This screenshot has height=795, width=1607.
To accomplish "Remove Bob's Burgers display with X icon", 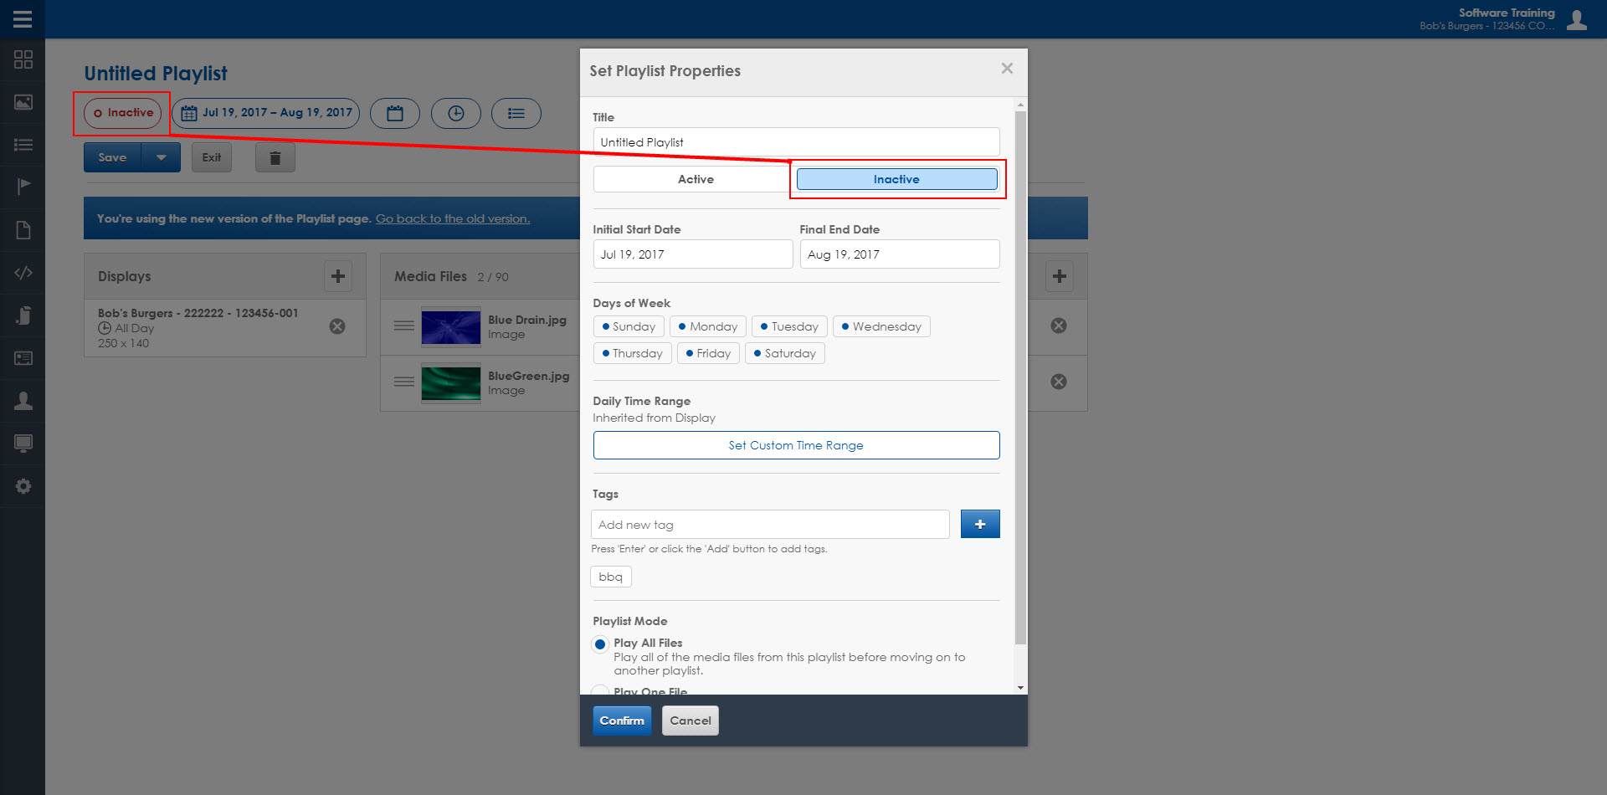I will click(x=337, y=326).
